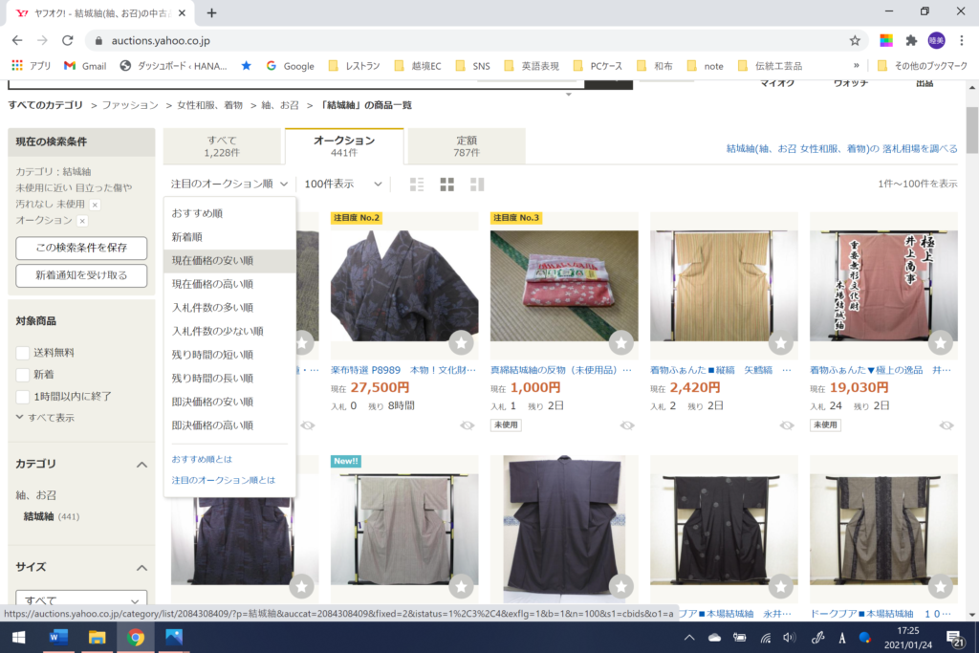The width and height of the screenshot is (979, 653).
Task: Switch to 定額 787件 tab
Action: click(x=467, y=146)
